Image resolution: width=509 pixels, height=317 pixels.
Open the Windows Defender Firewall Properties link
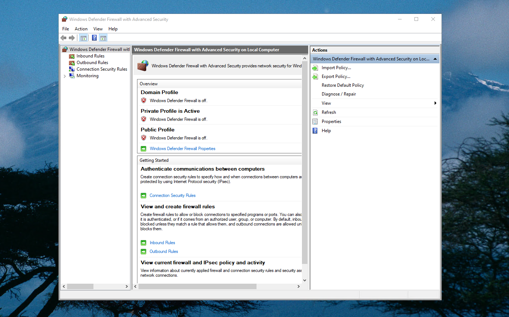point(182,149)
